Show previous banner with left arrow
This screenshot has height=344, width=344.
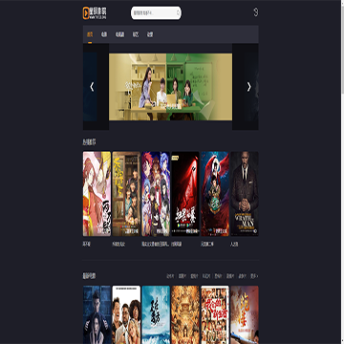tap(92, 87)
